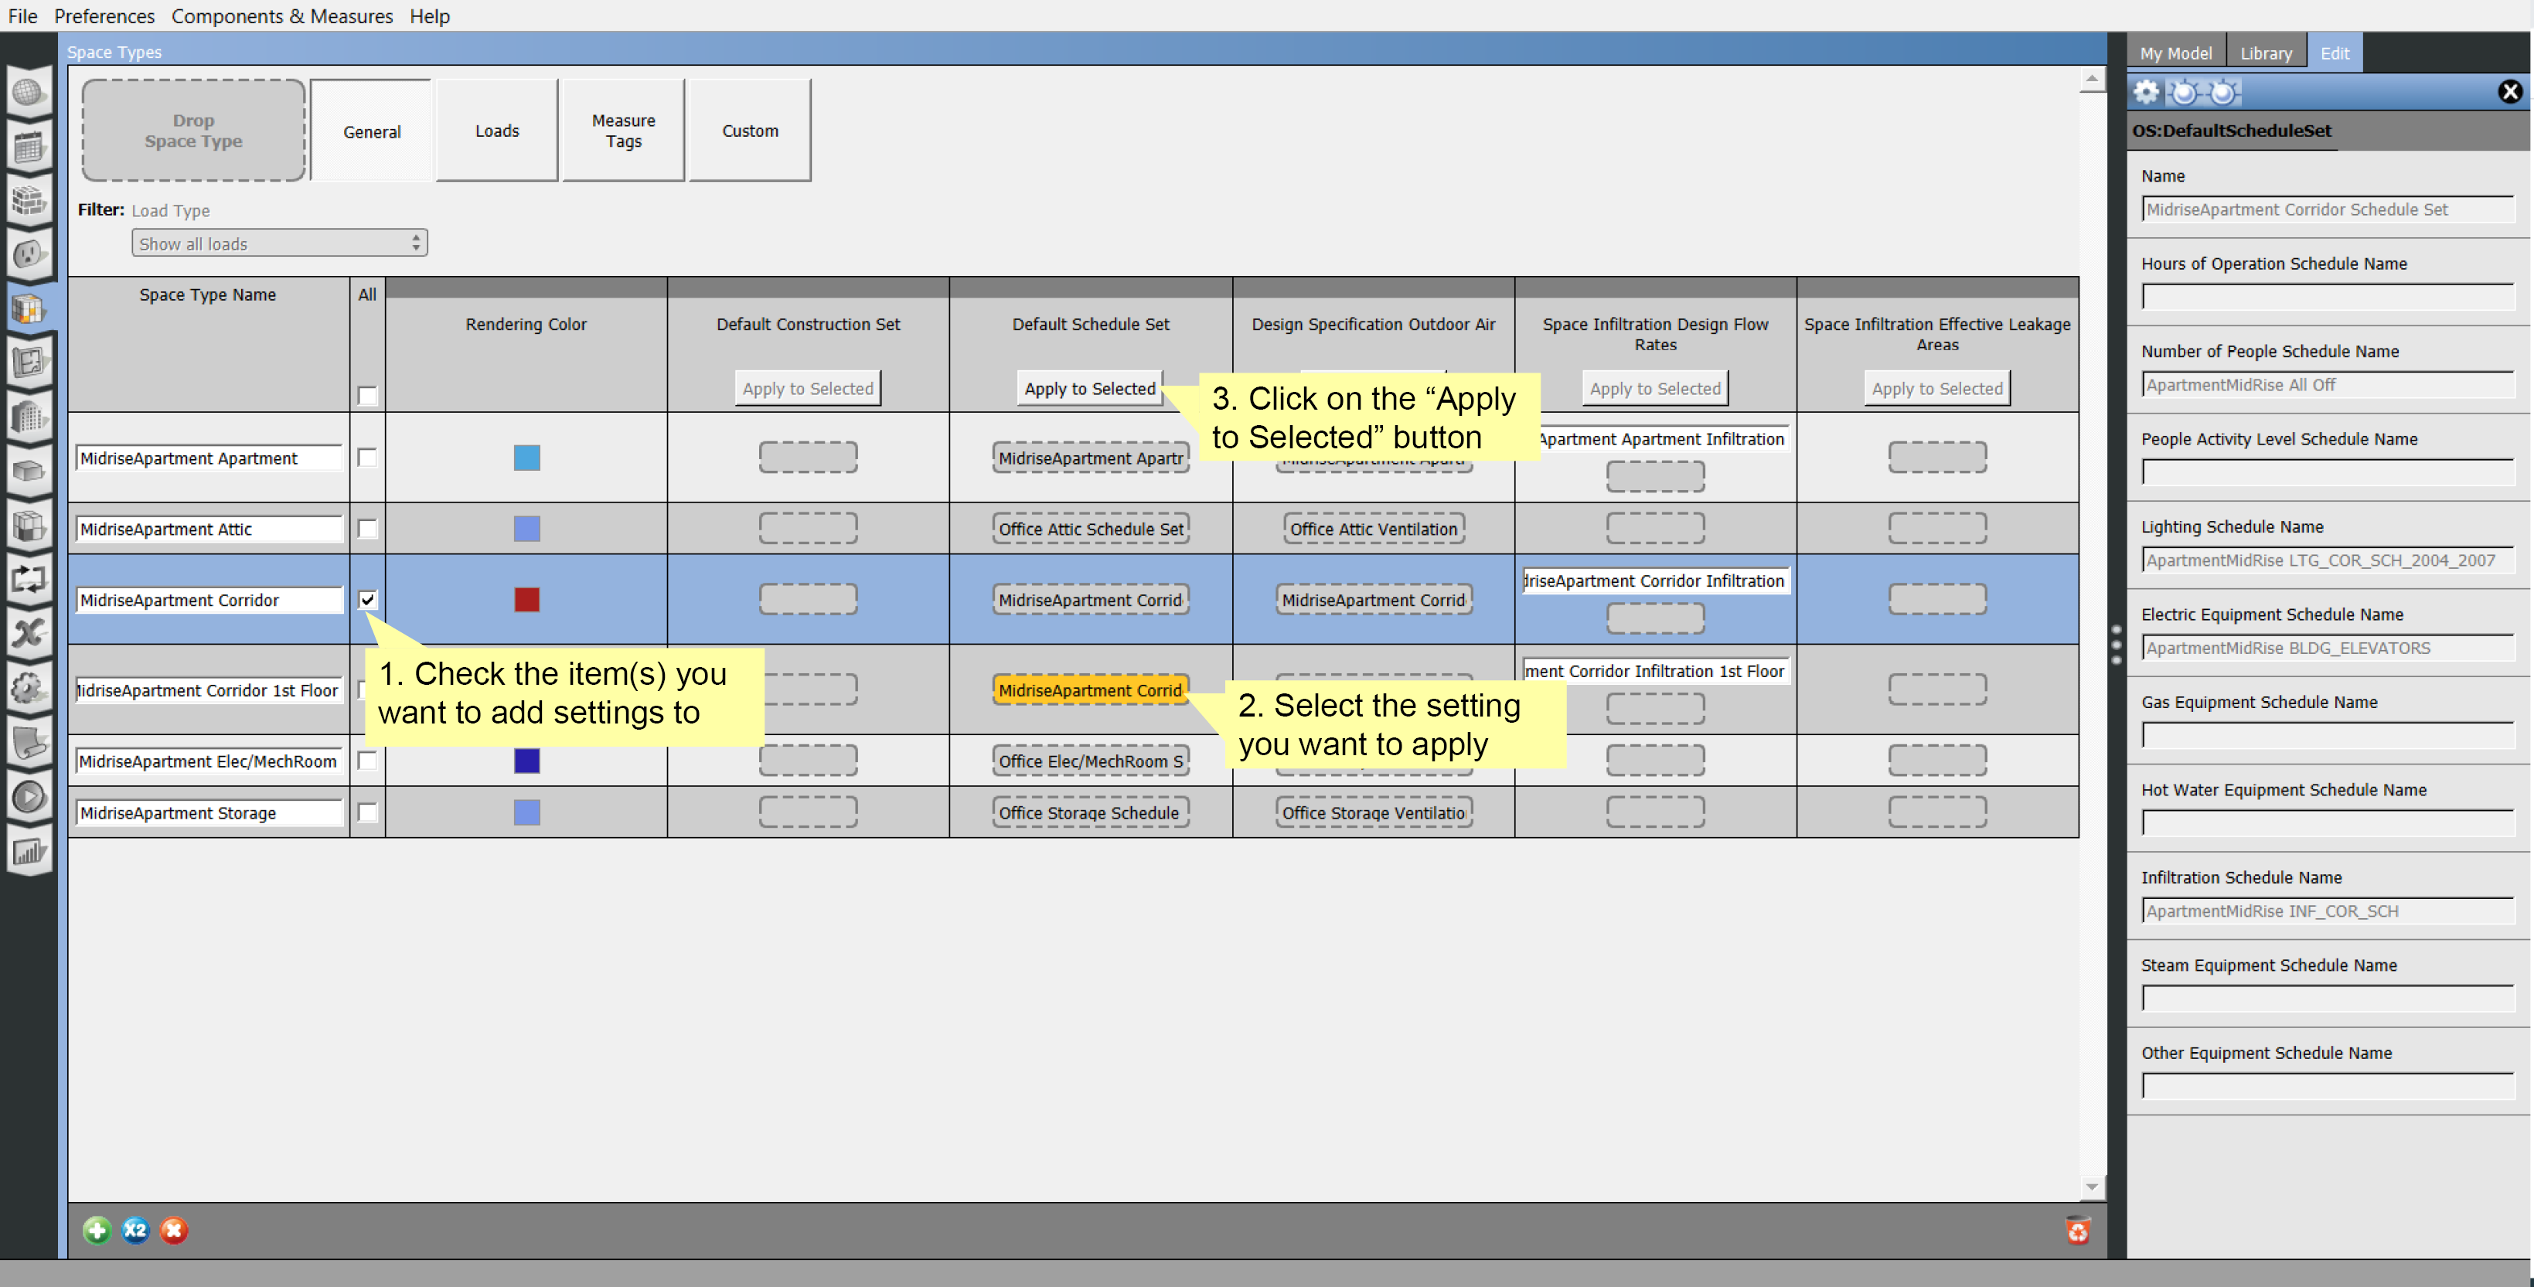Open the Components & Measures menu

point(281,15)
